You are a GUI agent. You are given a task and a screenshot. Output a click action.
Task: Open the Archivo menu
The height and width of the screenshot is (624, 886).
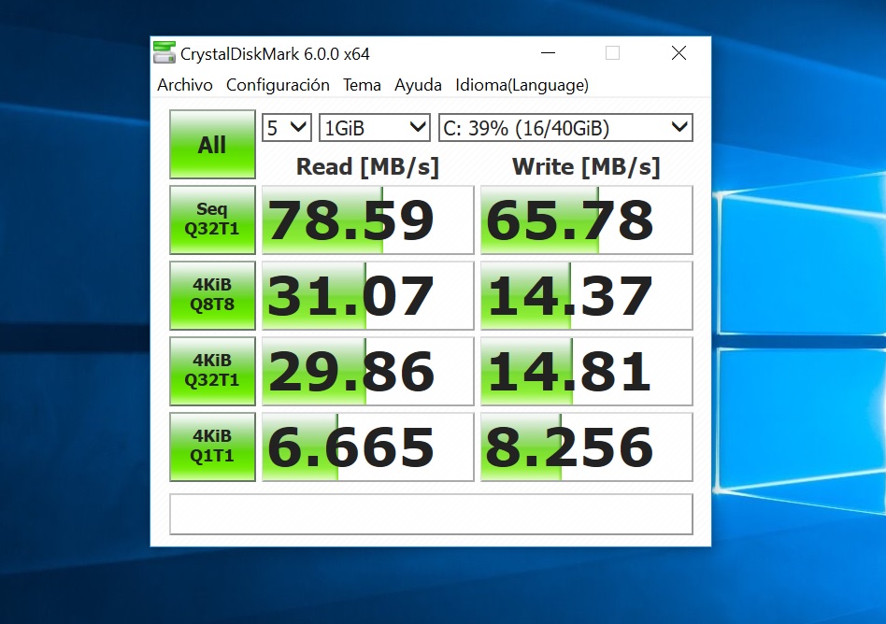point(185,85)
